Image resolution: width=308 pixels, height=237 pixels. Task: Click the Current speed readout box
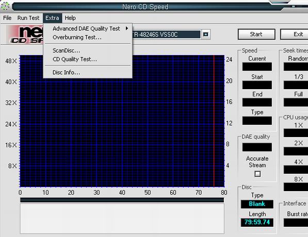[x=257, y=66]
